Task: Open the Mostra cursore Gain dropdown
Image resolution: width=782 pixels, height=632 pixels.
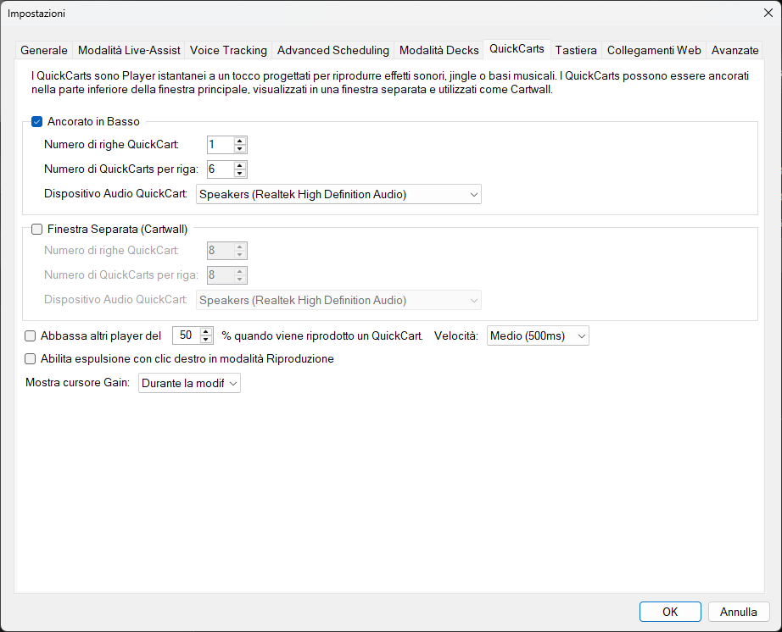Action: [x=189, y=383]
